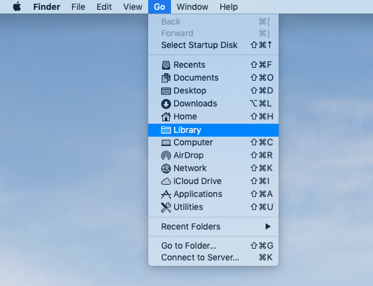This screenshot has height=286, width=373.
Task: Choose AirDrop from the Go menu
Action: (x=213, y=155)
